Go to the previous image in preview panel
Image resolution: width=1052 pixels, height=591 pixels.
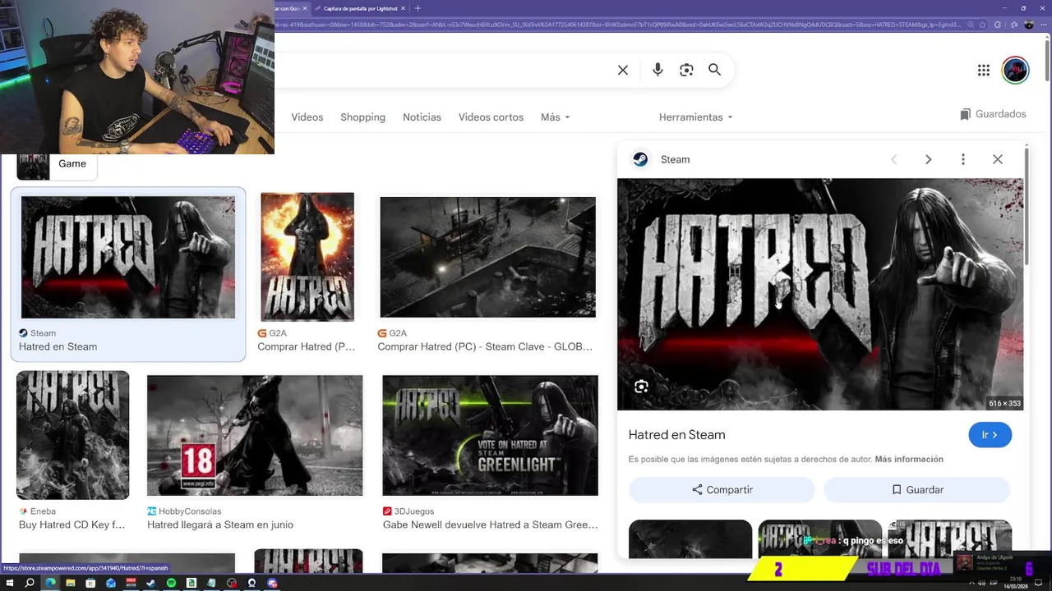(x=894, y=159)
